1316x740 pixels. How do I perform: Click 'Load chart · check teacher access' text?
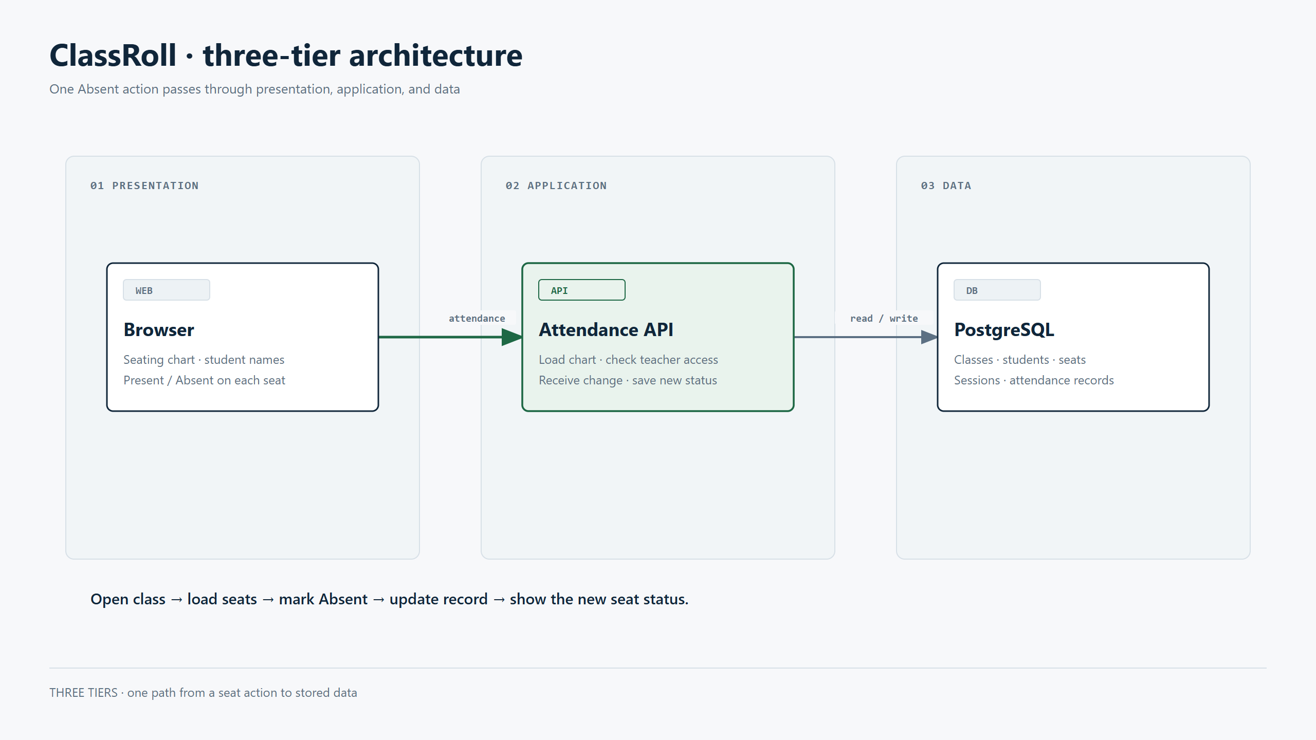tap(628, 360)
